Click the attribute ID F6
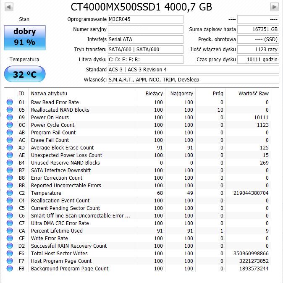Screen dimensions: 283x283 [21, 254]
